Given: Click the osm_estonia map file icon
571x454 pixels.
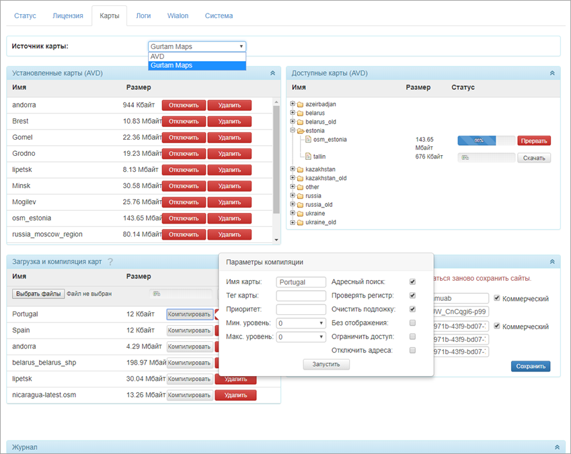Looking at the screenshot, I should [x=308, y=140].
